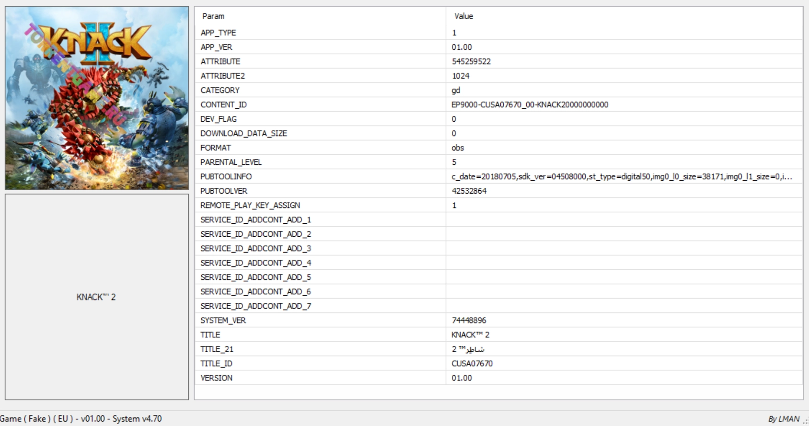Click the PARENTAL_LEVEL parameter name
809x426 pixels.
point(231,162)
